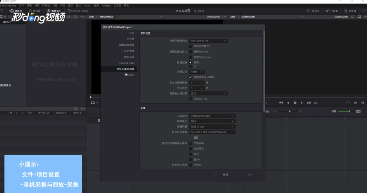Image resolution: width=367 pixels, height=193 pixels.
Task: Open 视频格式 dropdown set to DPX
Action: click(x=212, y=121)
